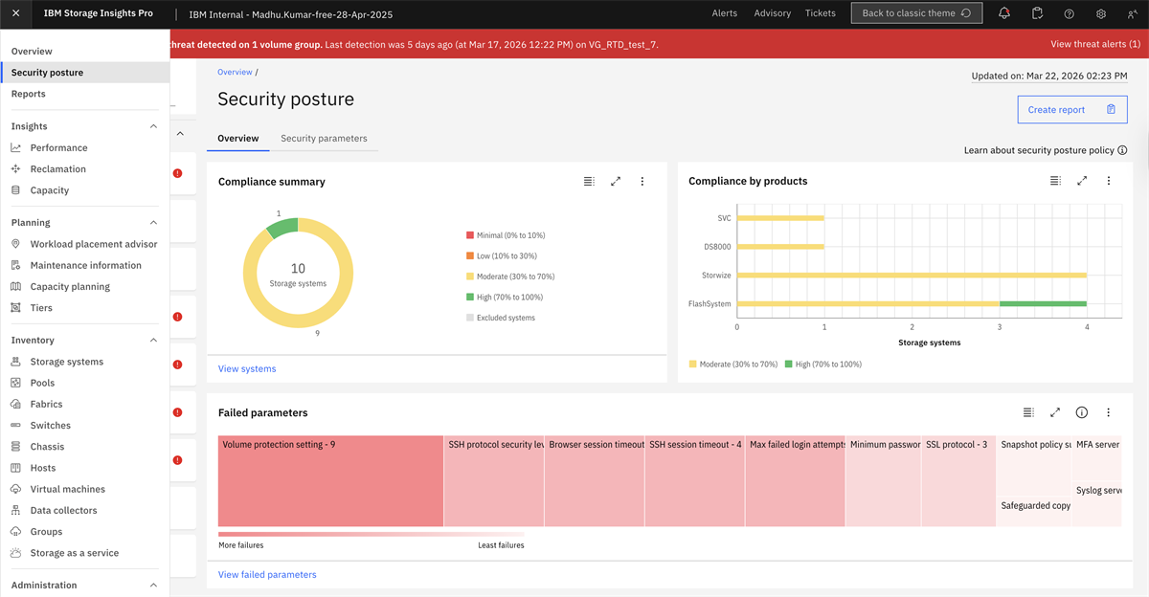Viewport: 1149px width, 597px height.
Task: Open the View systems link
Action: 247,368
